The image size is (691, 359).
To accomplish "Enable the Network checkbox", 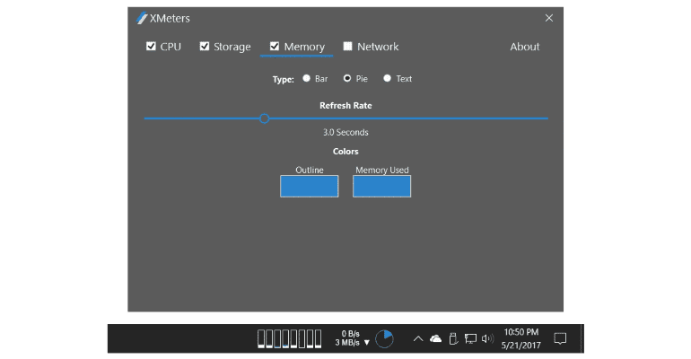I will (347, 47).
